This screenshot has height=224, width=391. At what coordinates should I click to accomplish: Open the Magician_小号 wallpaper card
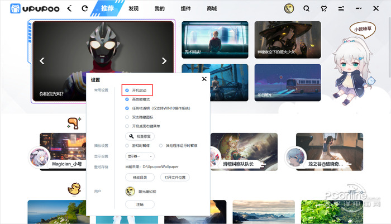[x=63, y=152]
